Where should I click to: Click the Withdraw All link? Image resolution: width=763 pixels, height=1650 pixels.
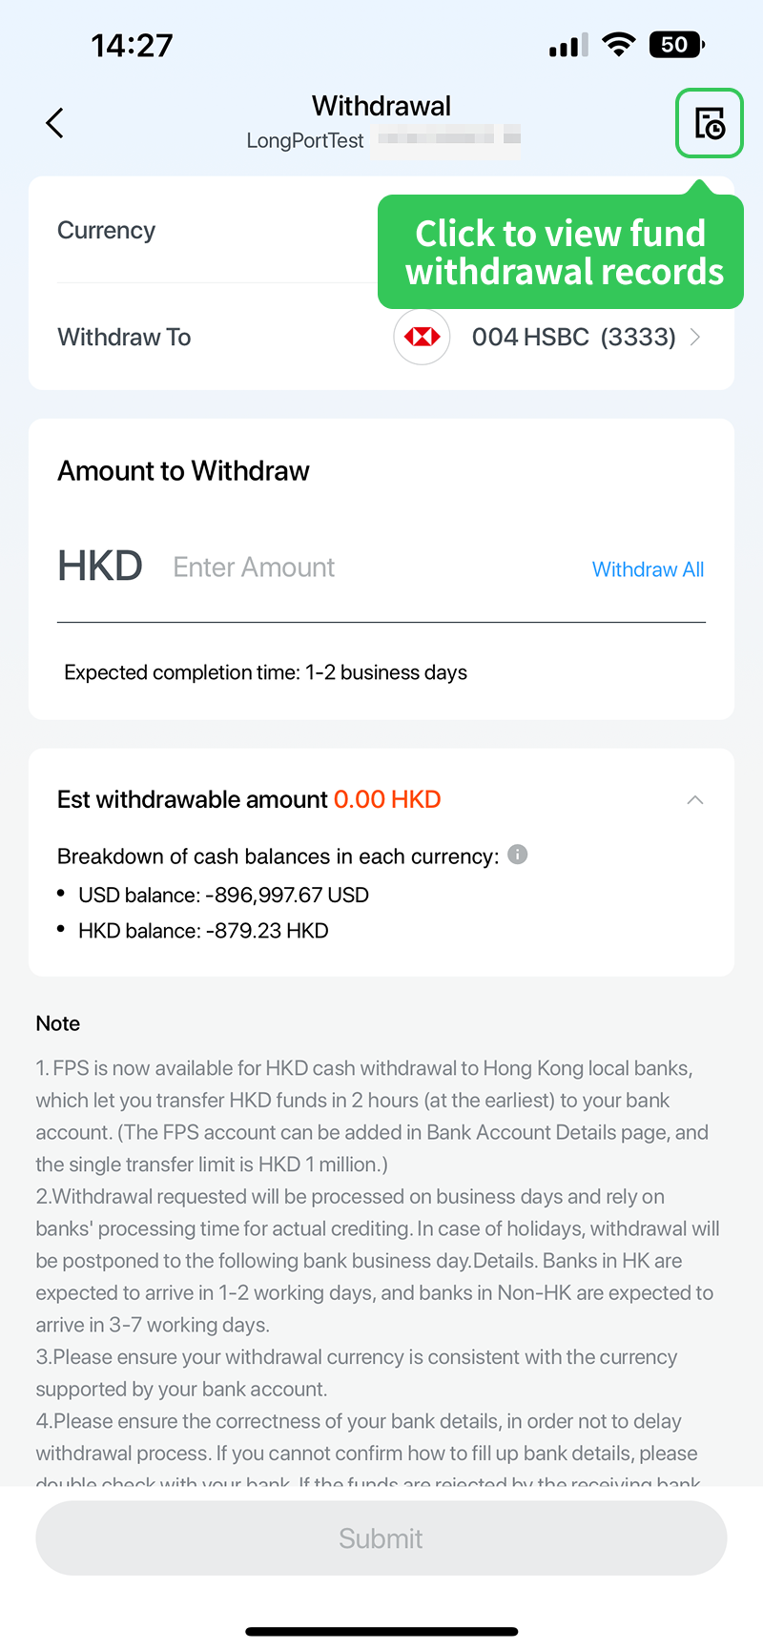pyautogui.click(x=648, y=569)
